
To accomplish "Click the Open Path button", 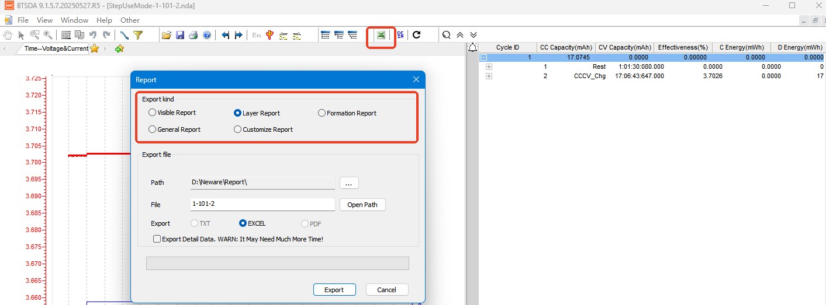I will (362, 205).
